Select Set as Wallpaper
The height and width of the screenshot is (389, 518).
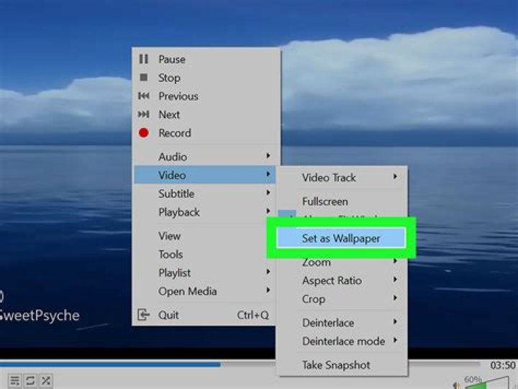pyautogui.click(x=341, y=239)
